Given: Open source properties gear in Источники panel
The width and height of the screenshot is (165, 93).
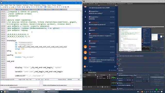Looking at the screenshot, I should [x=102, y=87].
